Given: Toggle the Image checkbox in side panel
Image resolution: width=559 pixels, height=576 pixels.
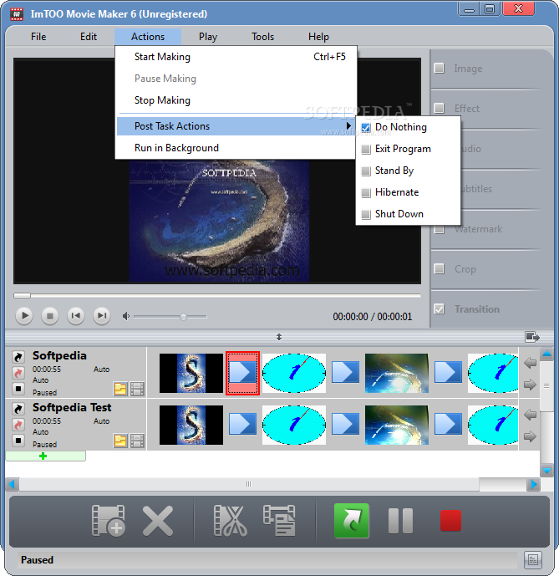Looking at the screenshot, I should click(440, 69).
